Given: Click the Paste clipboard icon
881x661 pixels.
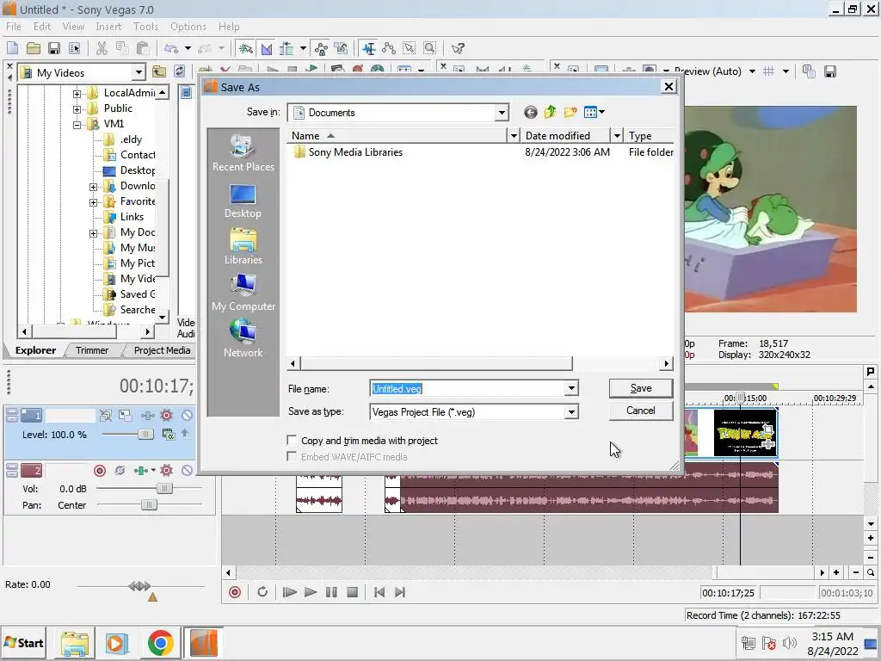Looking at the screenshot, I should (143, 48).
